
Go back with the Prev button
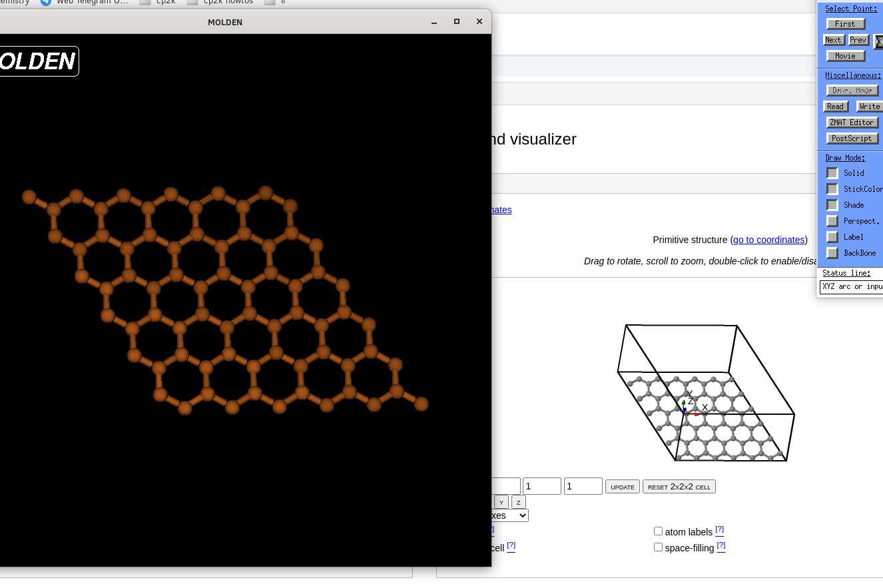point(858,39)
